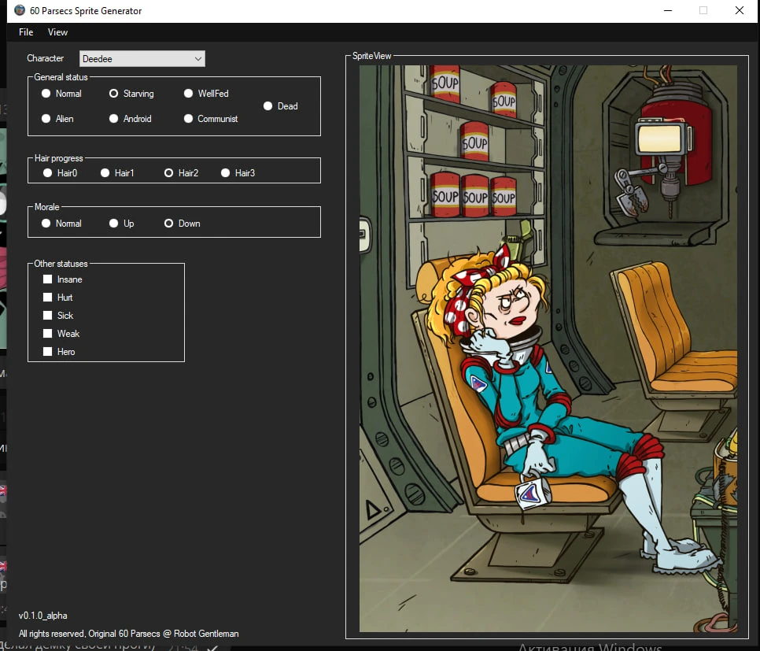Select the WellFed general status
760x651 pixels.
[x=188, y=94]
